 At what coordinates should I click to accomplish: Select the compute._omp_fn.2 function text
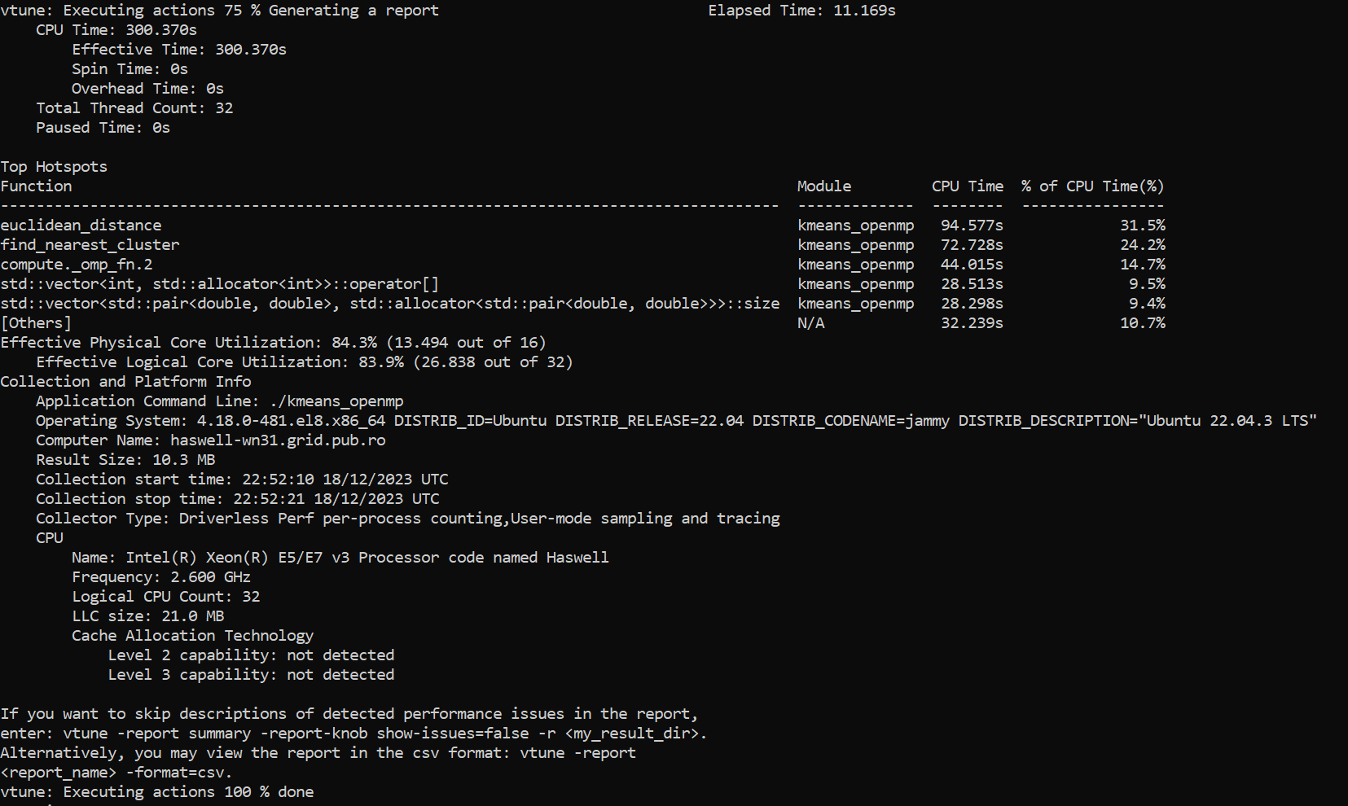pyautogui.click(x=77, y=265)
